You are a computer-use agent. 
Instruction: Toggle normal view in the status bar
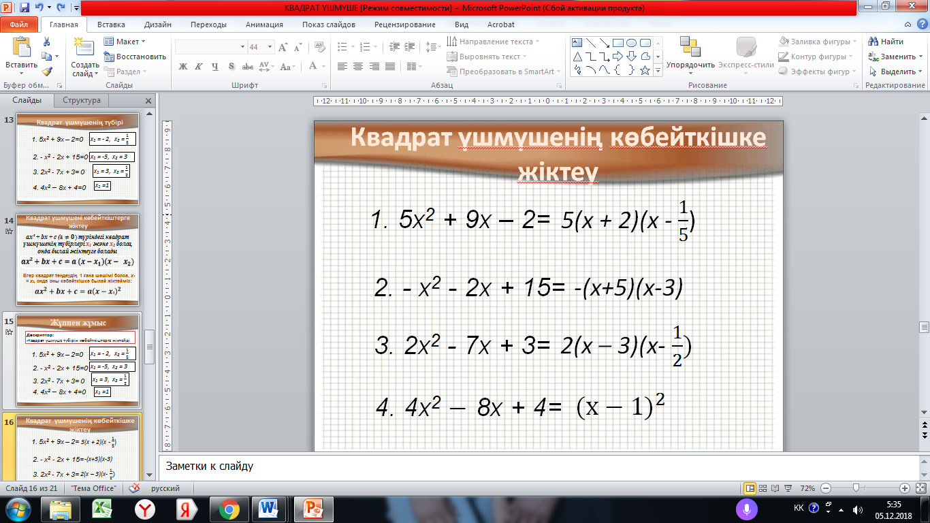(750, 488)
